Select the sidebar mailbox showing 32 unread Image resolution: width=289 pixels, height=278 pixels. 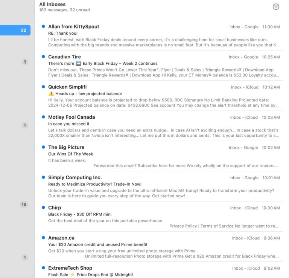click(x=15, y=30)
